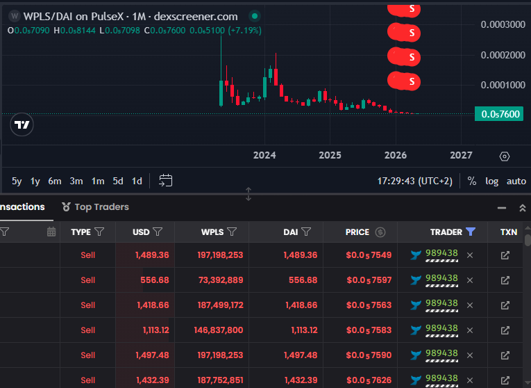Remove trader filter on the 1,113.12 row

470,330
